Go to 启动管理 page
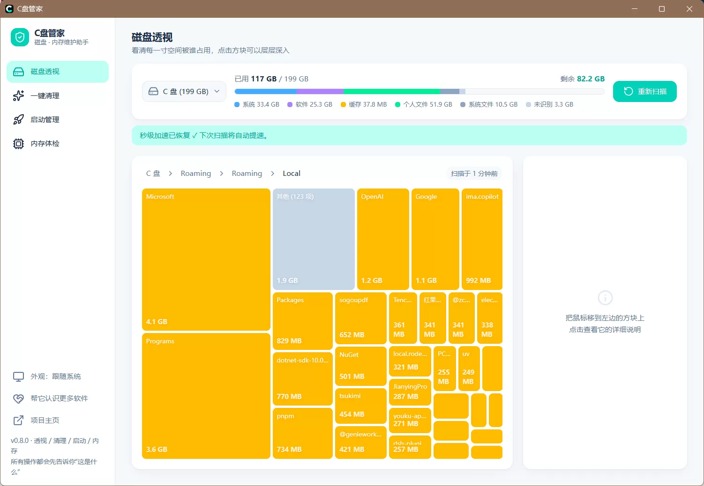This screenshot has width=704, height=486. (x=58, y=119)
